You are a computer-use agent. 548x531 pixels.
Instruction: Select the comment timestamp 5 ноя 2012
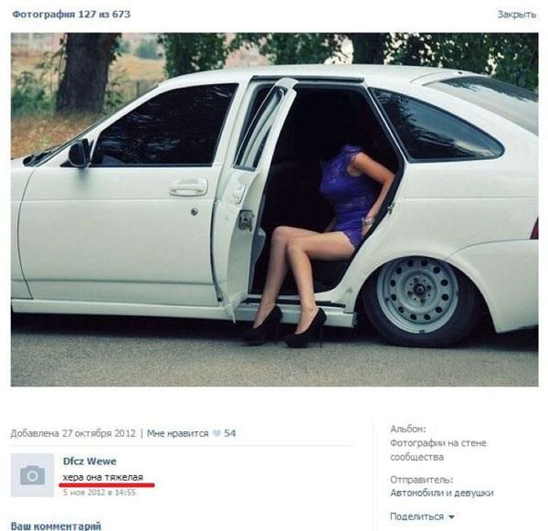100,493
